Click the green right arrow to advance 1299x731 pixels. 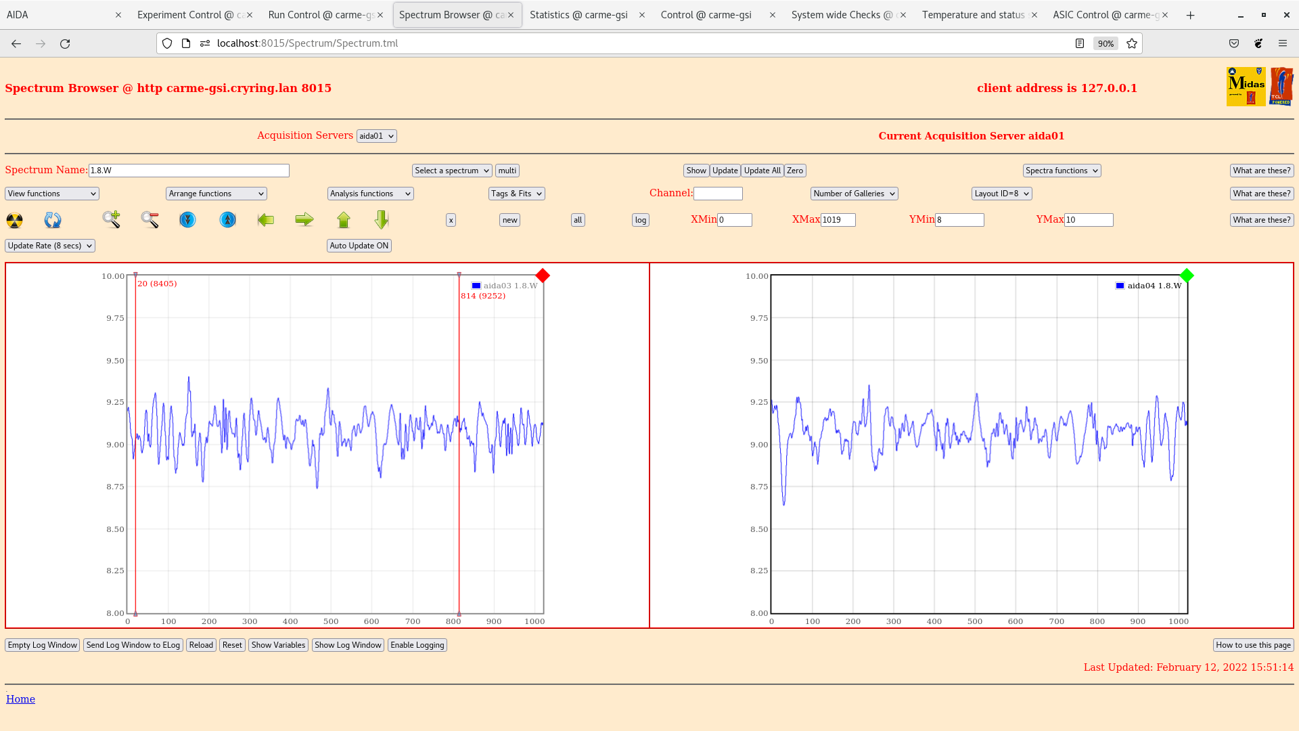click(x=304, y=219)
